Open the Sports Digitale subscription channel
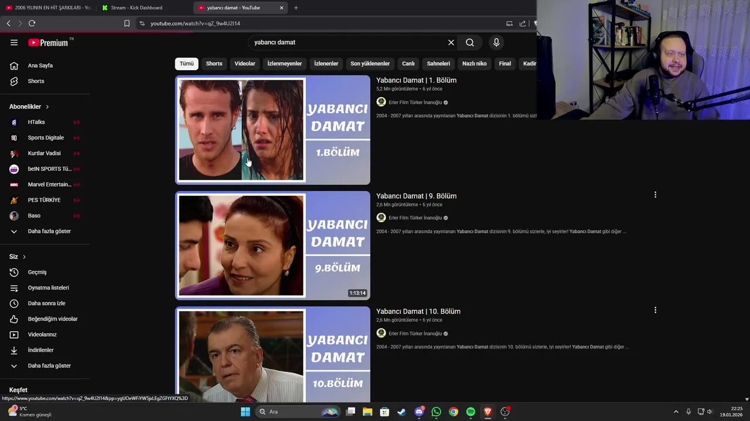750x421 pixels. (x=45, y=137)
